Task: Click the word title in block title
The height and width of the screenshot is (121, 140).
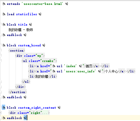Action: coord(23,25)
